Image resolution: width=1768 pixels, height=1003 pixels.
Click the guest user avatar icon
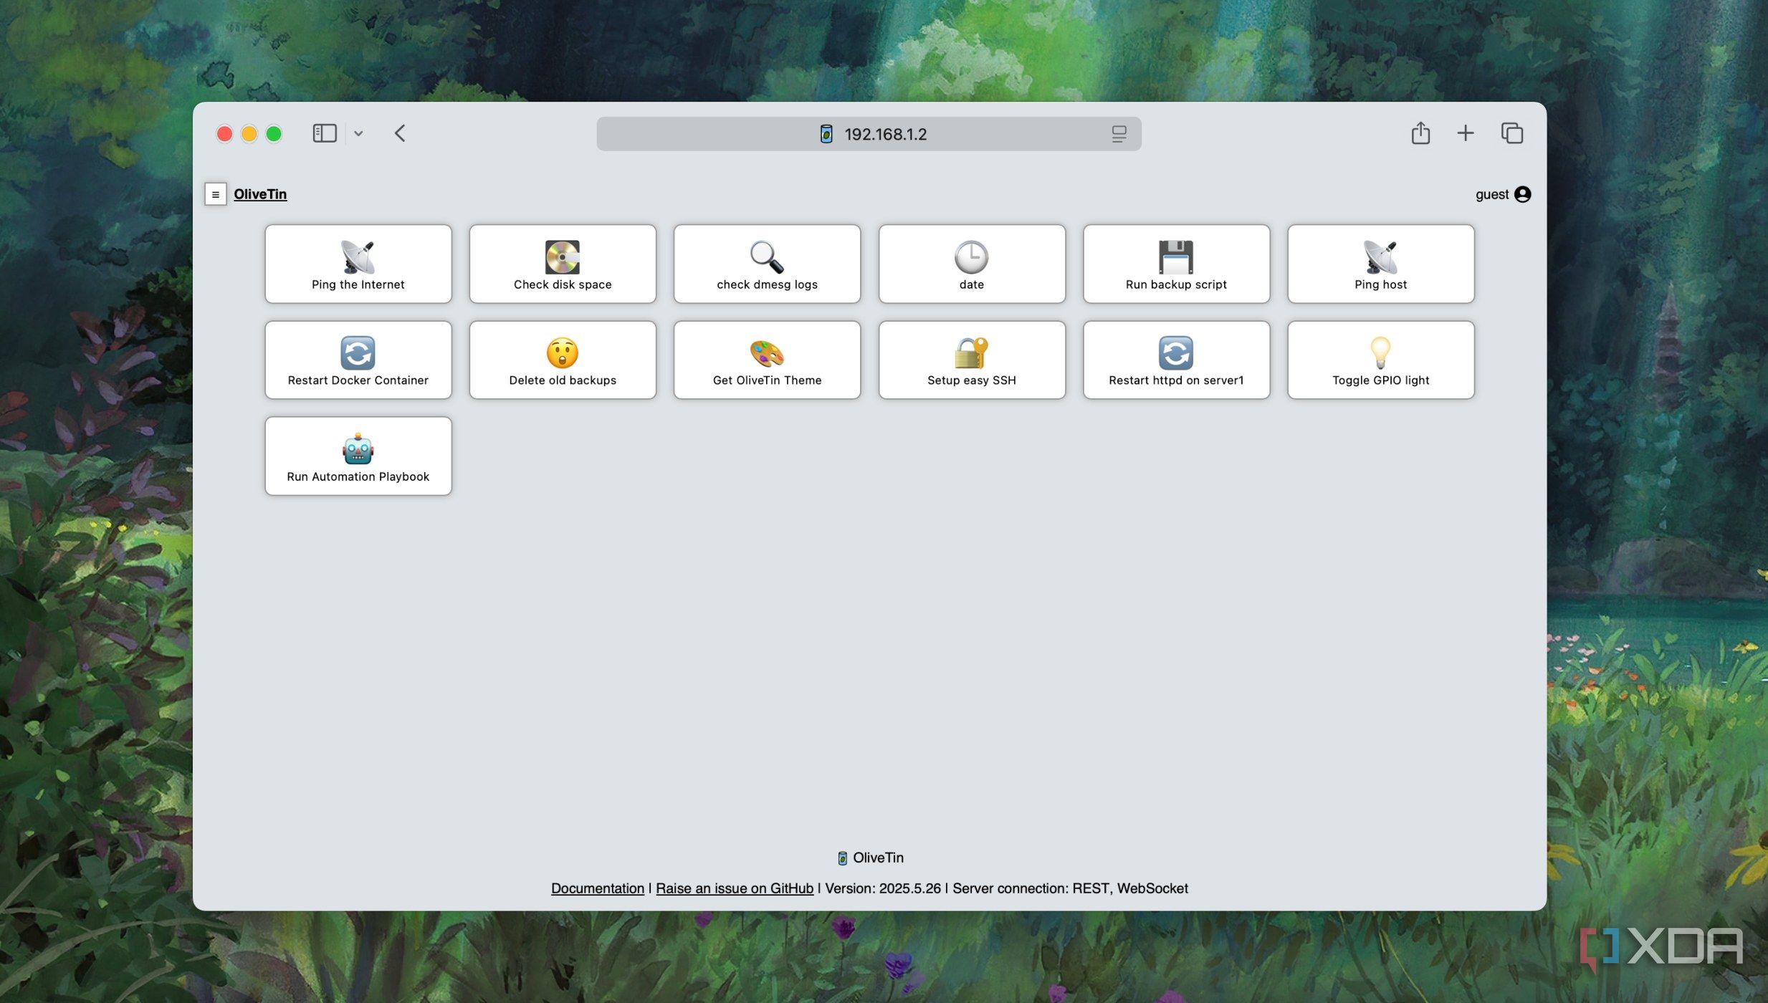[1522, 194]
